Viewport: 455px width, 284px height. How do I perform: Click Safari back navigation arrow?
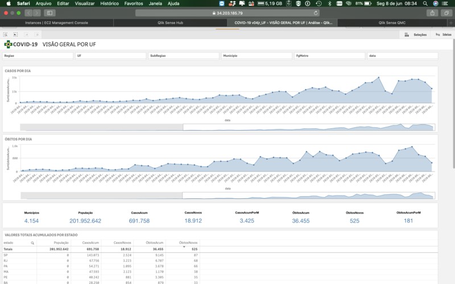(28, 12)
